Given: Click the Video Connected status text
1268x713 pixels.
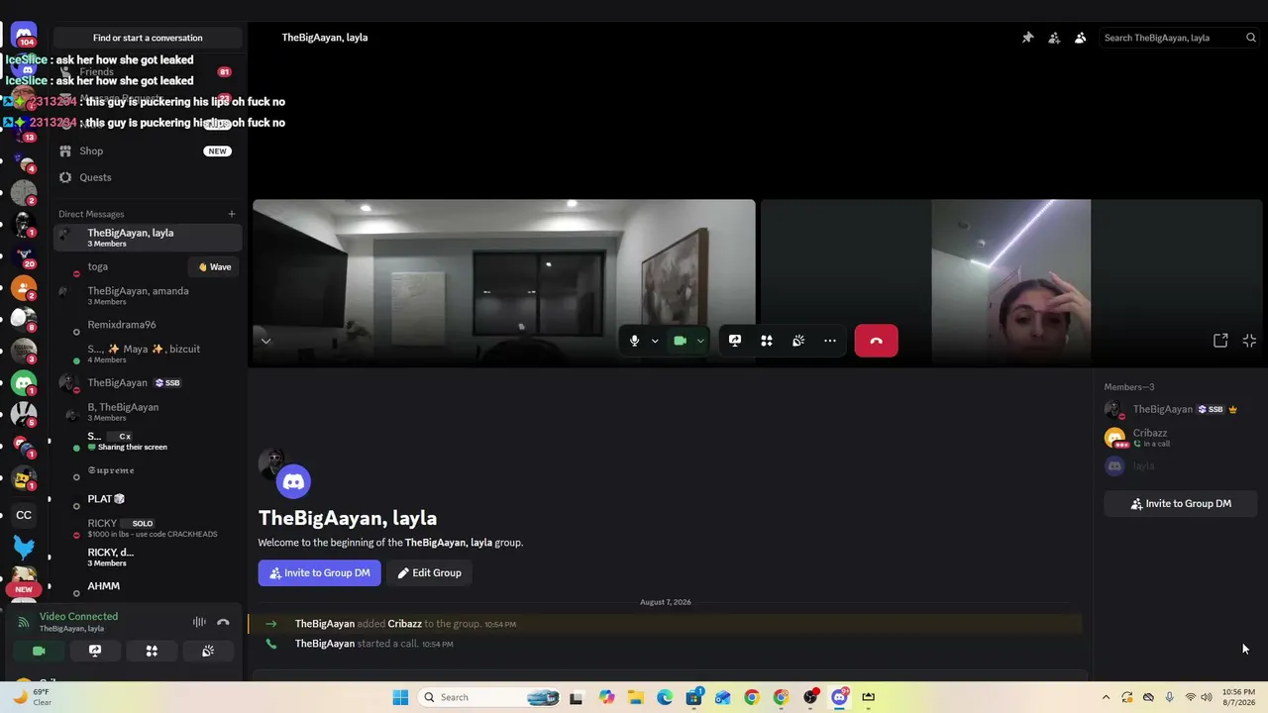Looking at the screenshot, I should click(78, 616).
